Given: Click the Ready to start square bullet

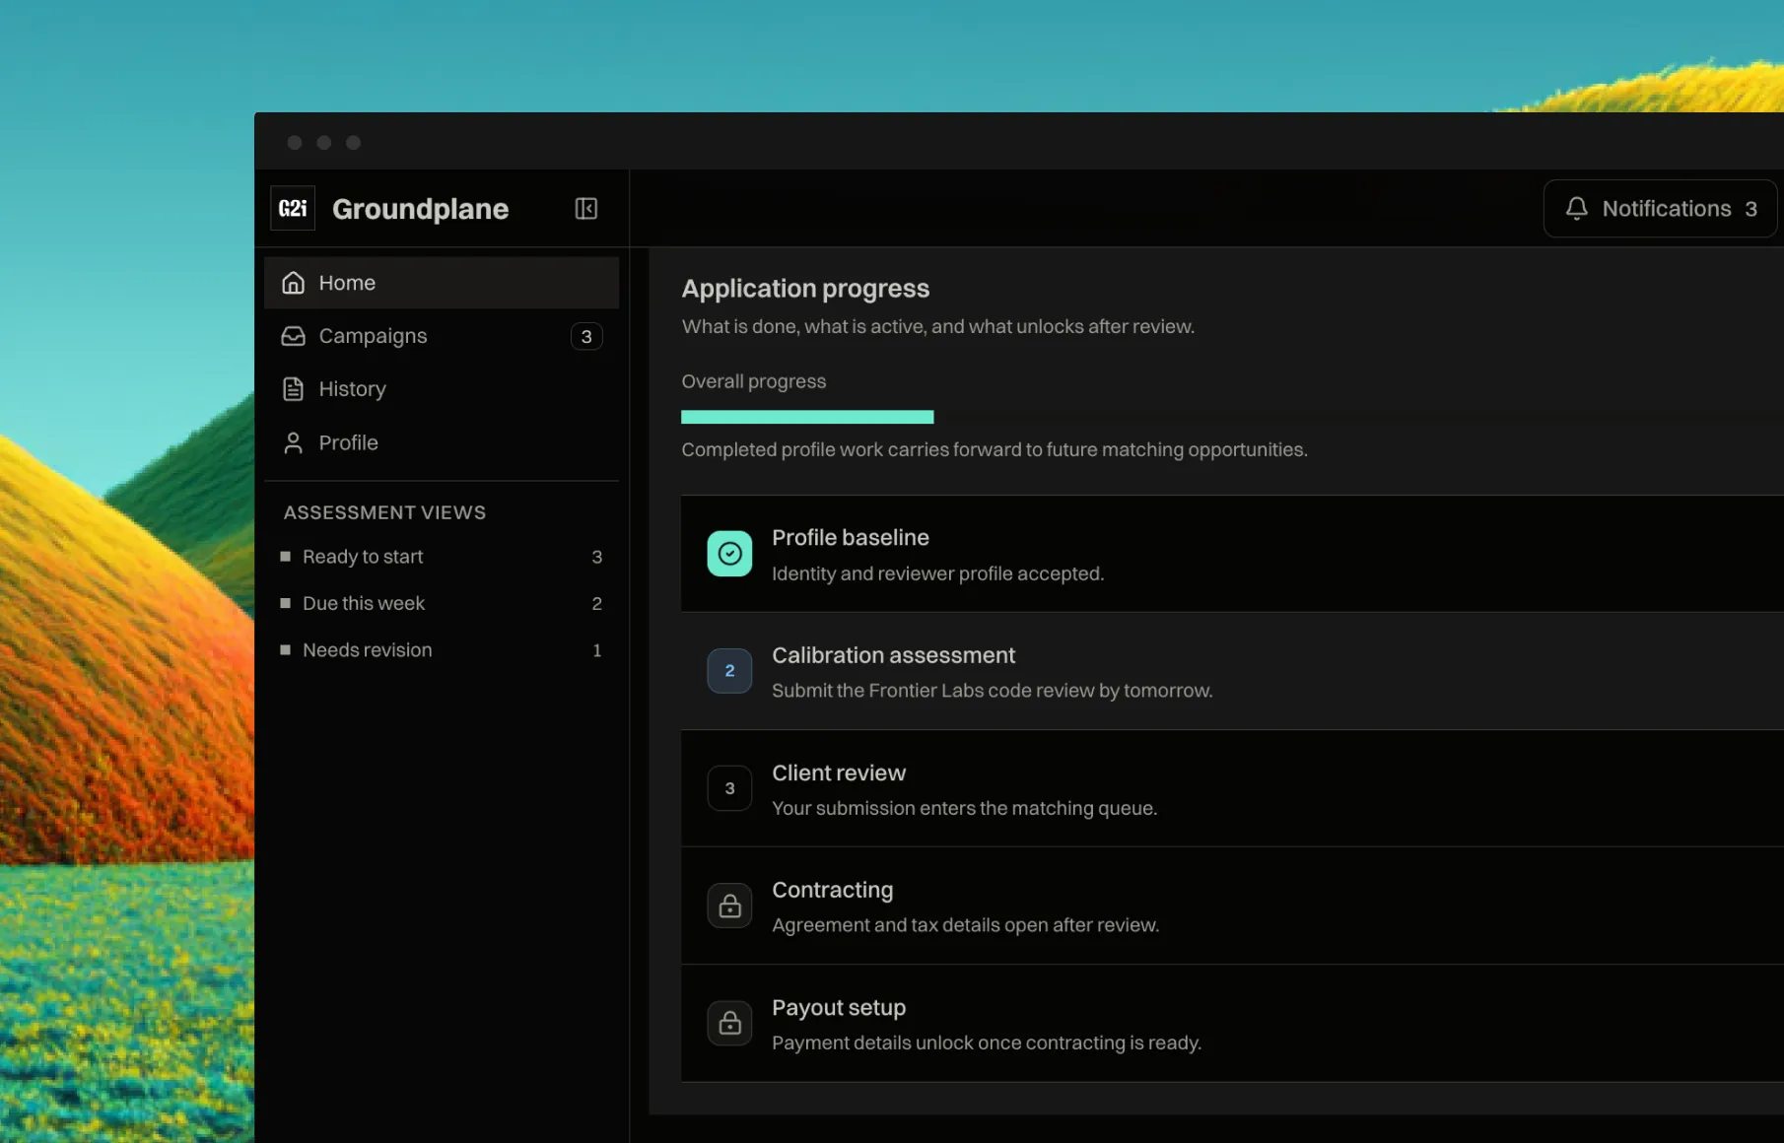Looking at the screenshot, I should pyautogui.click(x=286, y=557).
